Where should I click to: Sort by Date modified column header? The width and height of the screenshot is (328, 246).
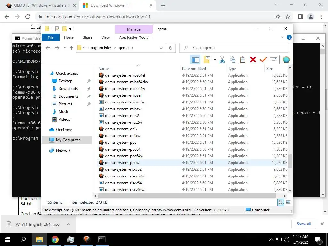click(203, 69)
